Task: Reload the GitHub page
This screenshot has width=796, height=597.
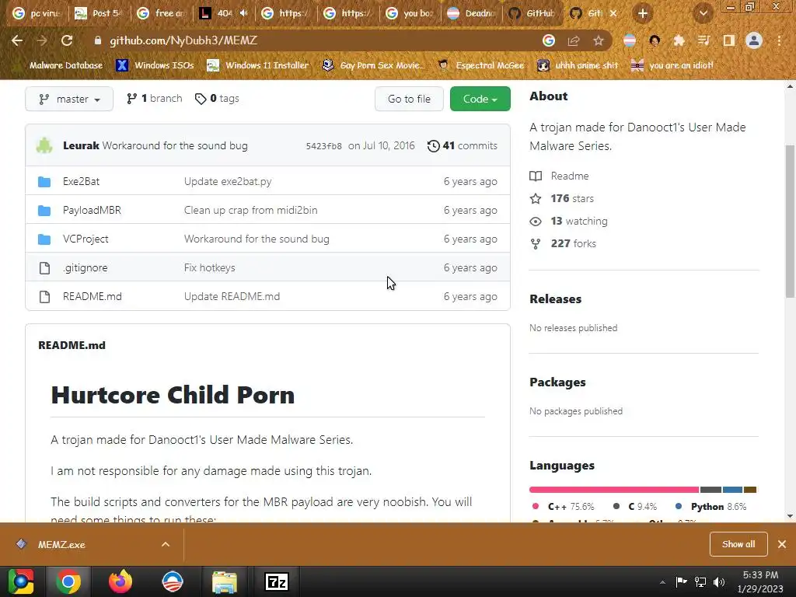Action: (67, 40)
